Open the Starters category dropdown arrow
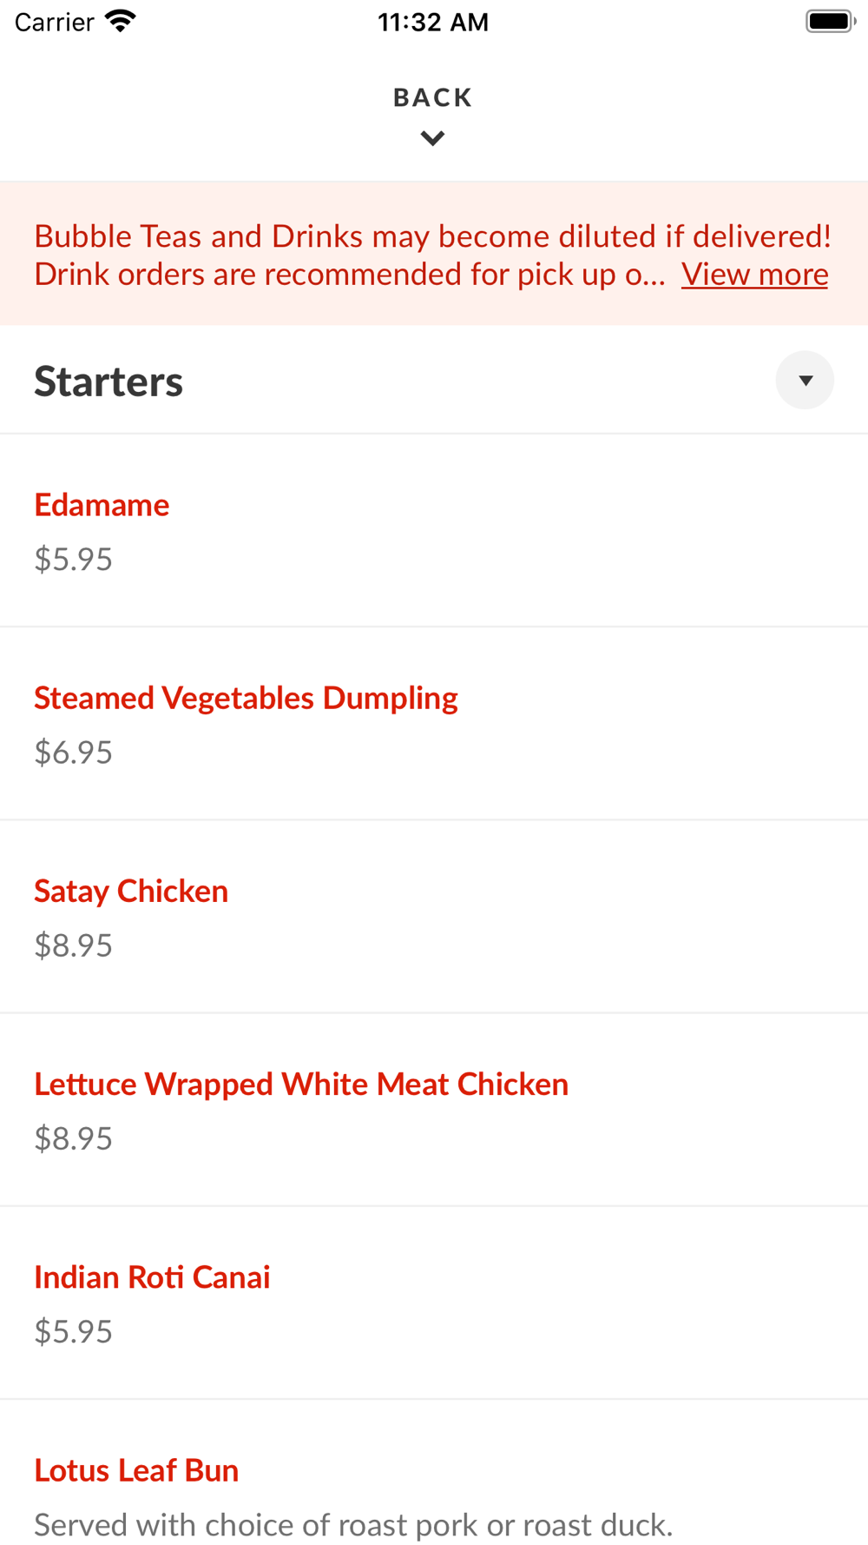This screenshot has height=1545, width=868. click(x=805, y=380)
